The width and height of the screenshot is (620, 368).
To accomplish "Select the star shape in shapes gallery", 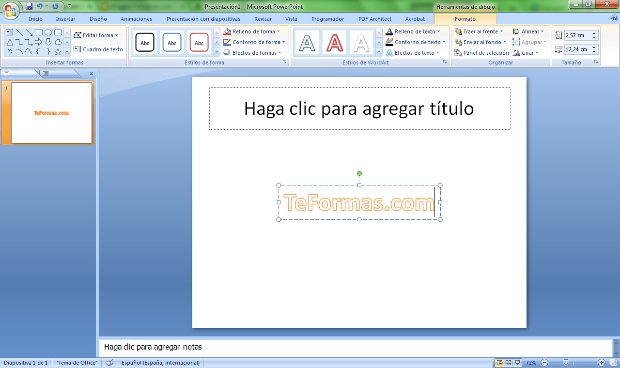I will click(x=58, y=51).
